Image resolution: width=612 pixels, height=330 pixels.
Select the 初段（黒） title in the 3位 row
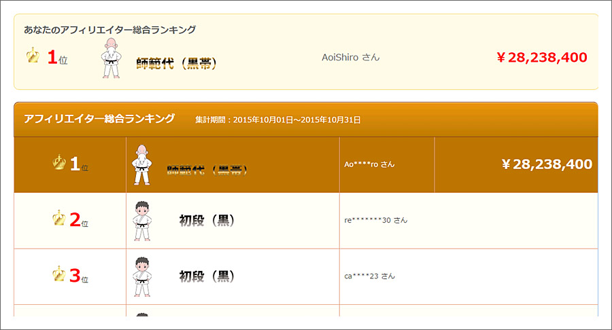tap(207, 276)
